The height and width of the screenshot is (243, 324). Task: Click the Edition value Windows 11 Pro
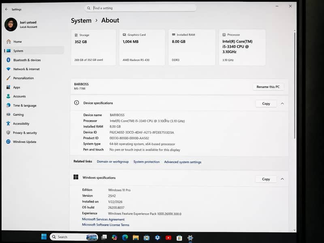pos(119,190)
